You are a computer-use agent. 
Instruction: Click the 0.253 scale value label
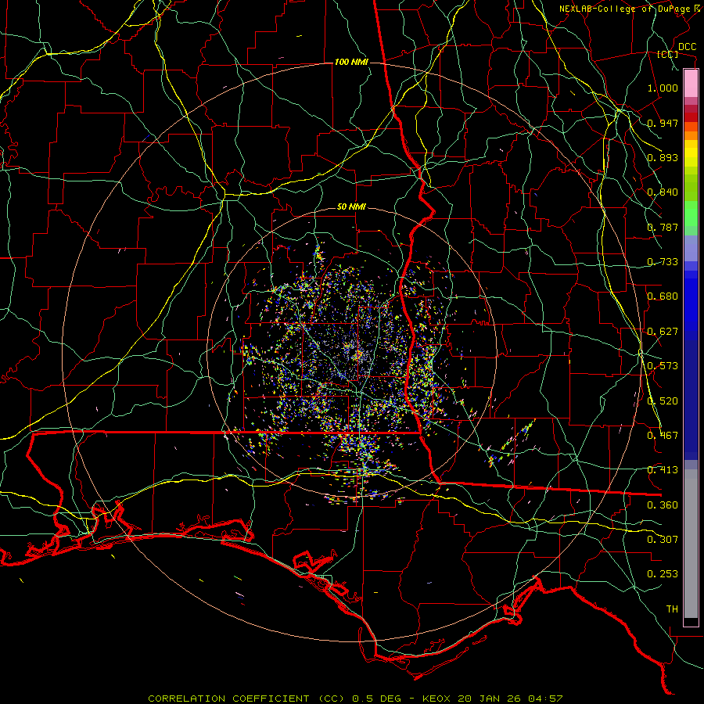[663, 574]
